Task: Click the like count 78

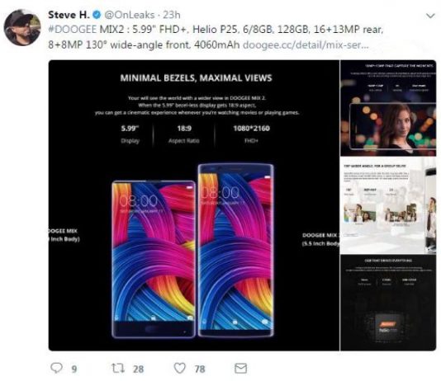Action: [200, 369]
